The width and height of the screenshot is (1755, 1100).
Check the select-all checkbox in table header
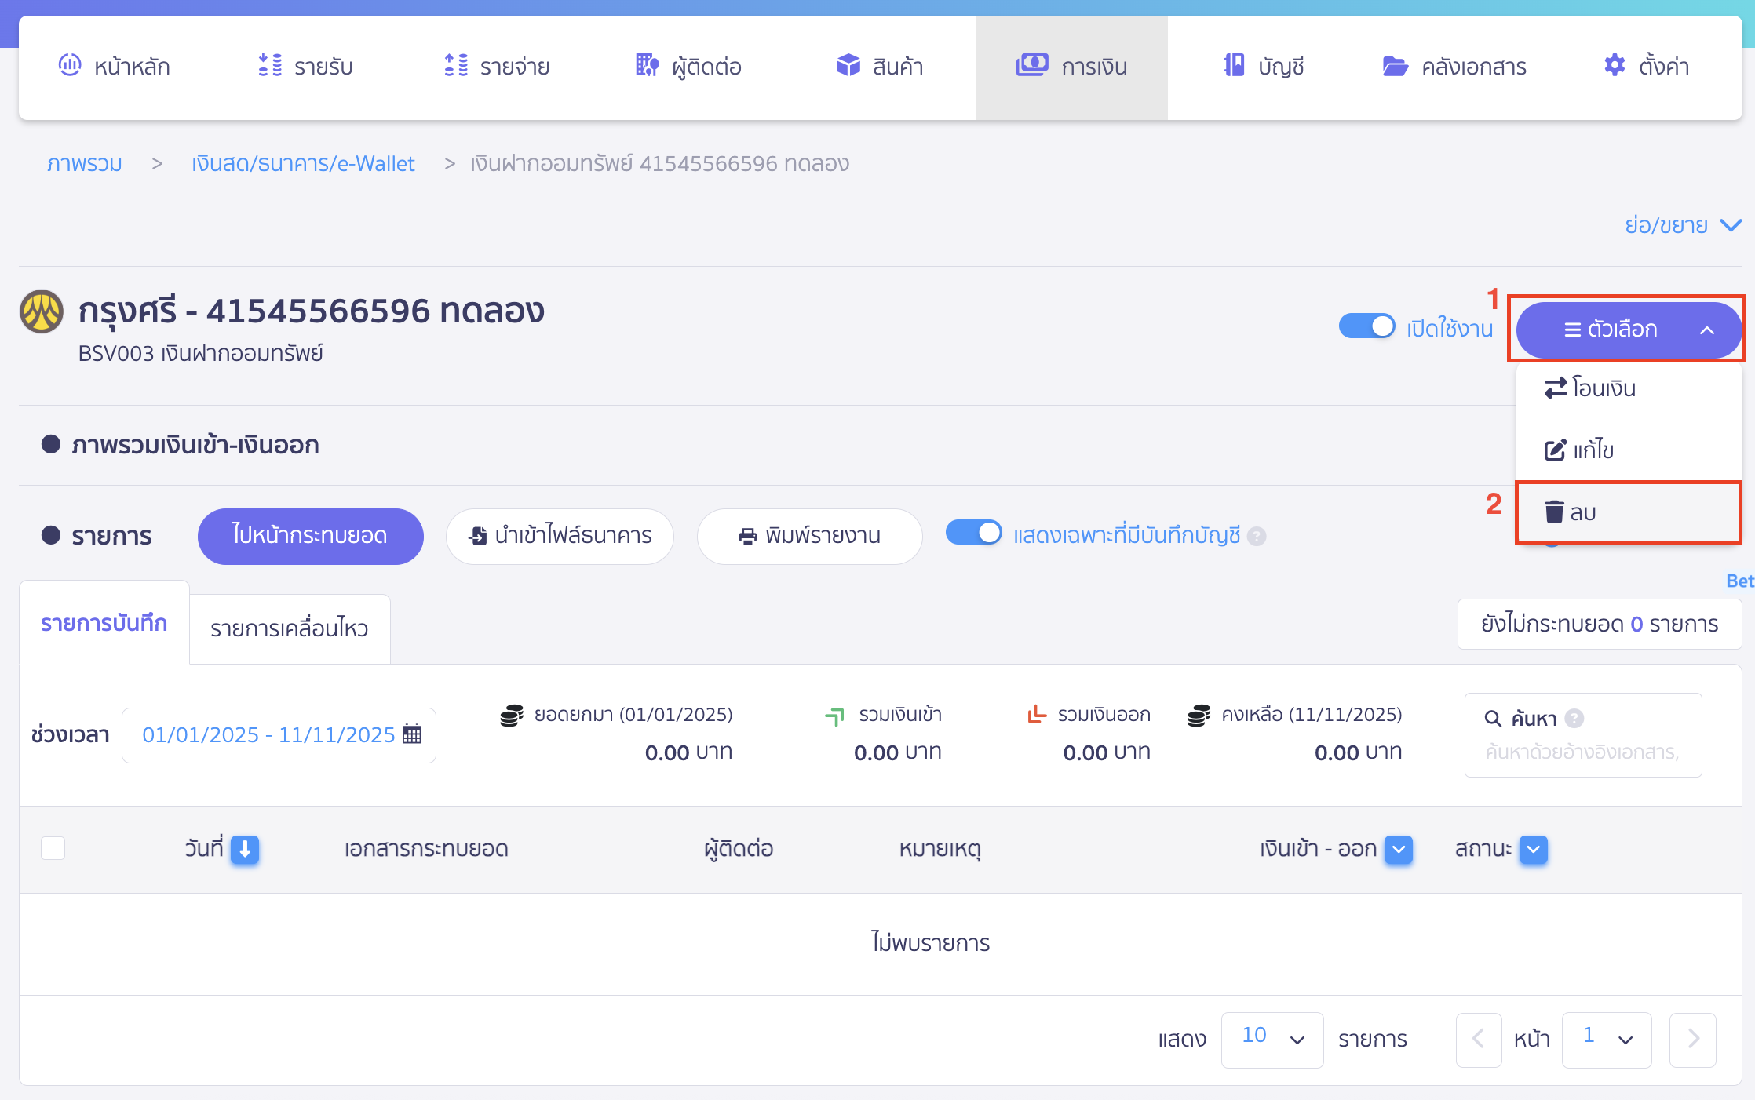53,848
